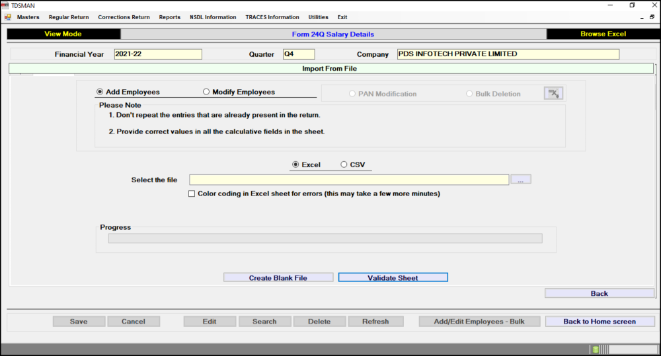Click Back to Home screen button
The image size is (661, 356).
[600, 322]
